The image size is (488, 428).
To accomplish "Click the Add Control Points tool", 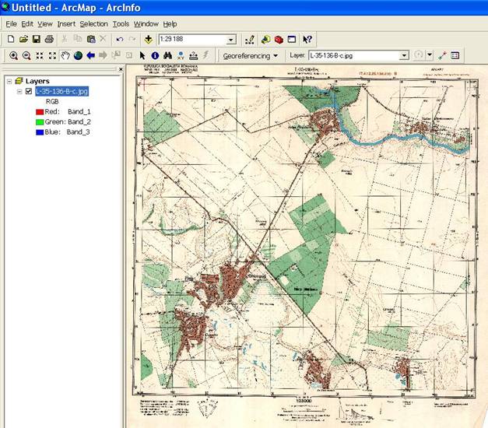I will (442, 56).
